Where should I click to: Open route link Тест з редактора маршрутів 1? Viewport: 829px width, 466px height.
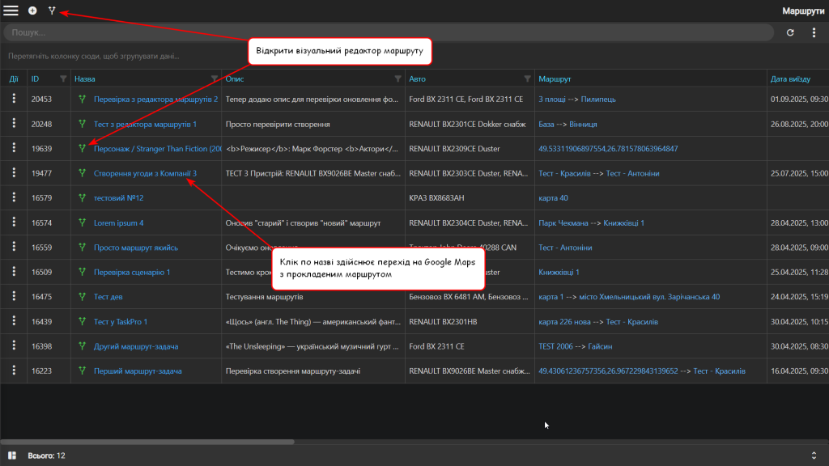pos(145,124)
